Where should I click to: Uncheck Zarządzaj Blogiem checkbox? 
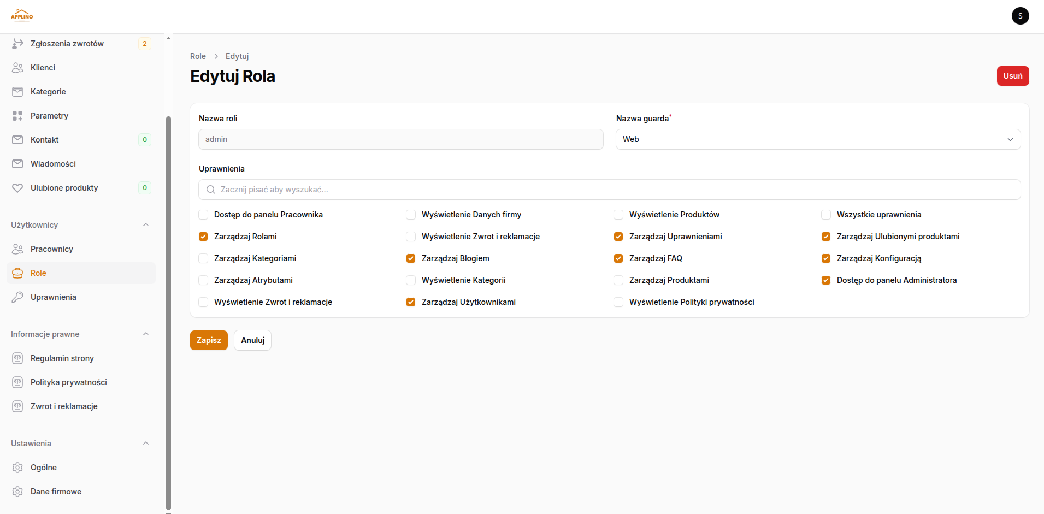pos(411,258)
